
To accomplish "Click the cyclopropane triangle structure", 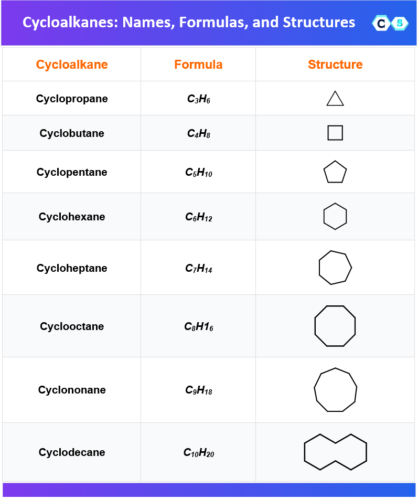I will [335, 98].
